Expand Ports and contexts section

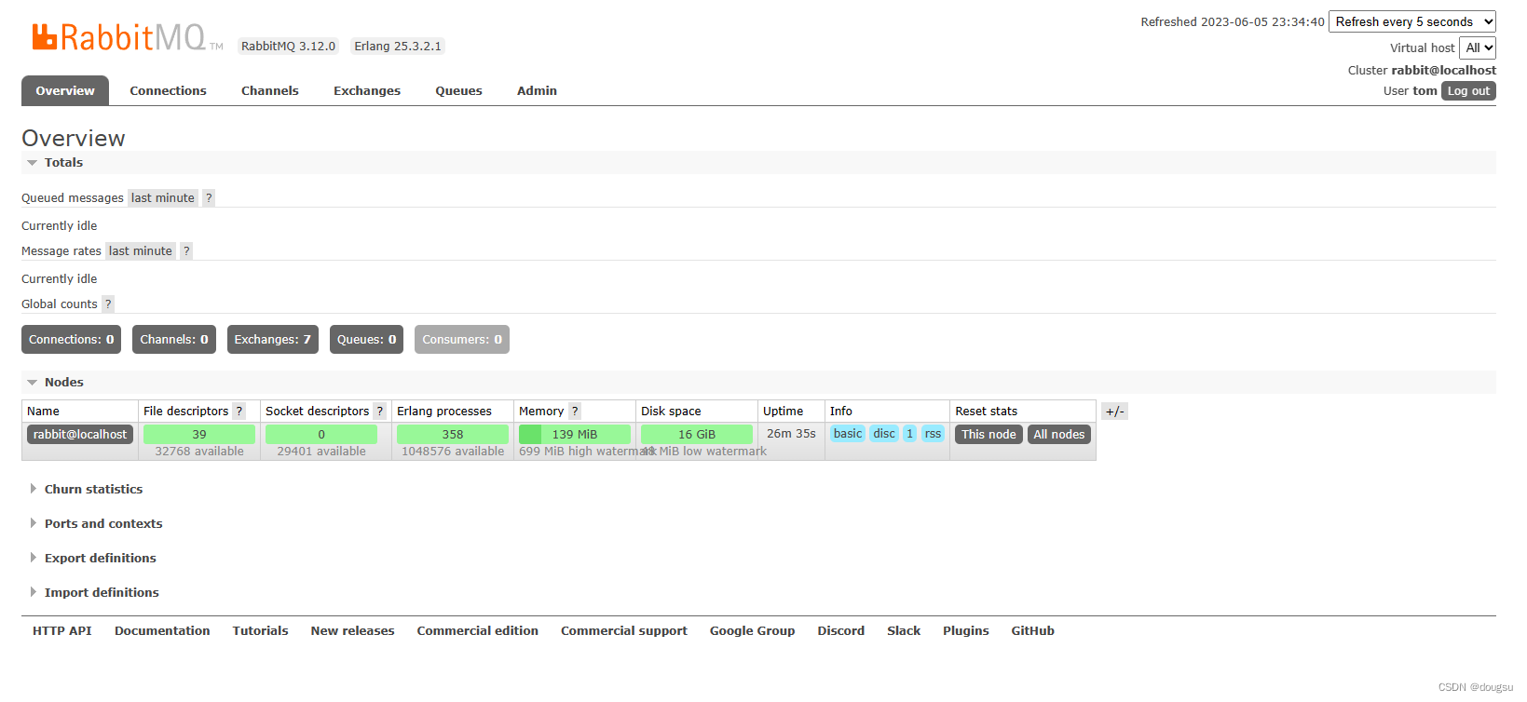[103, 524]
